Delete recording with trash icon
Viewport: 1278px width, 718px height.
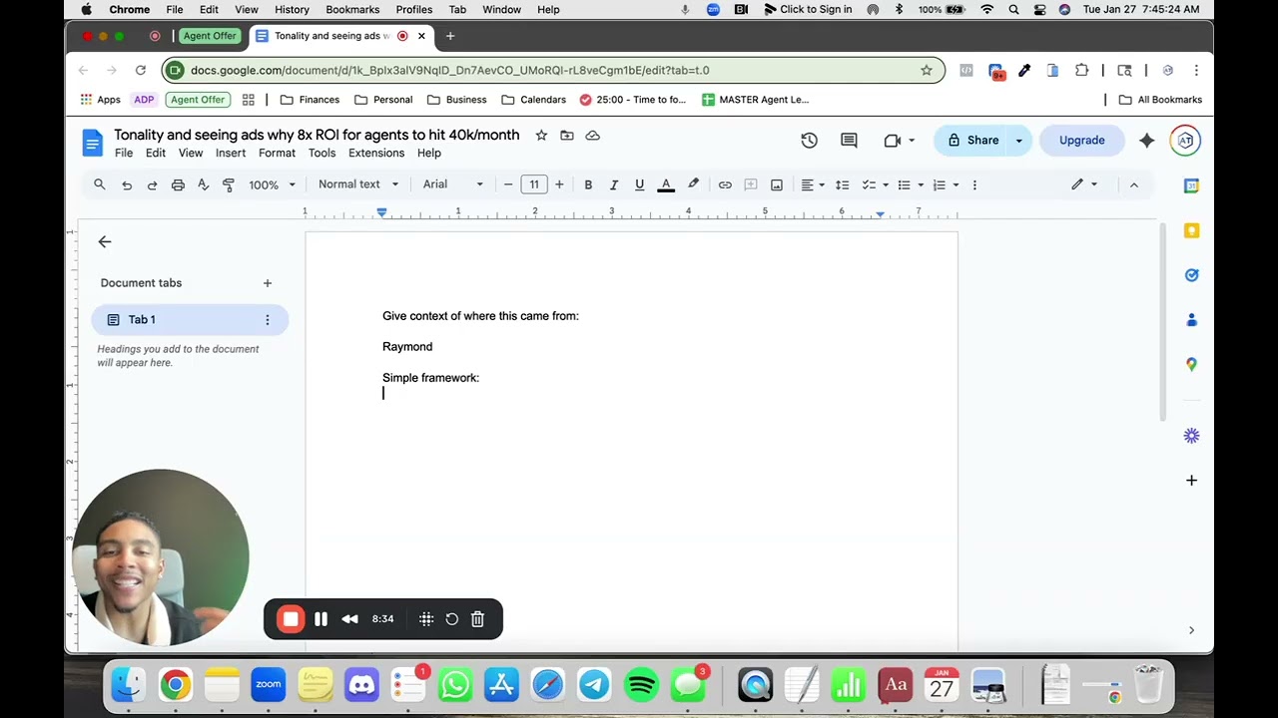pos(477,619)
